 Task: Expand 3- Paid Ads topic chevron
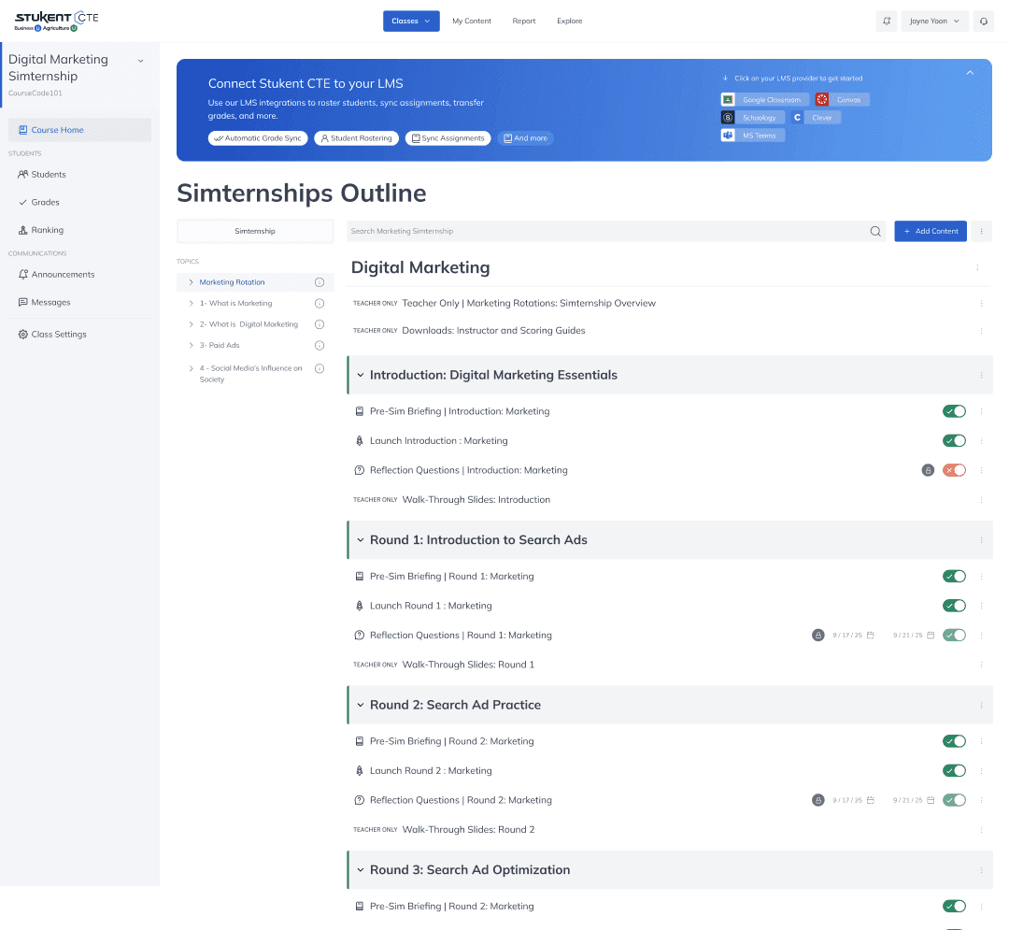tap(192, 346)
